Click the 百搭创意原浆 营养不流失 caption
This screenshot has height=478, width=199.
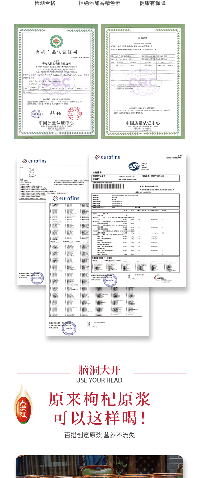pos(99,435)
